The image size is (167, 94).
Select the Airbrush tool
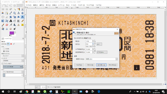click(11, 25)
